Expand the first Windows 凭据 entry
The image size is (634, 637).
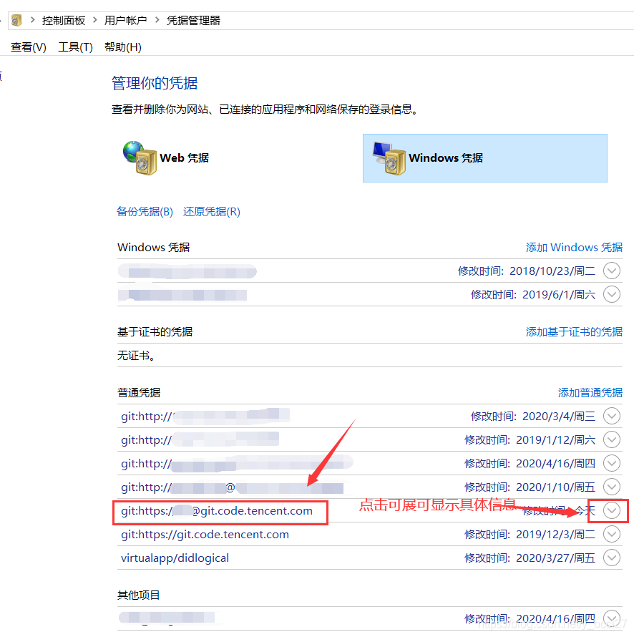tap(612, 271)
